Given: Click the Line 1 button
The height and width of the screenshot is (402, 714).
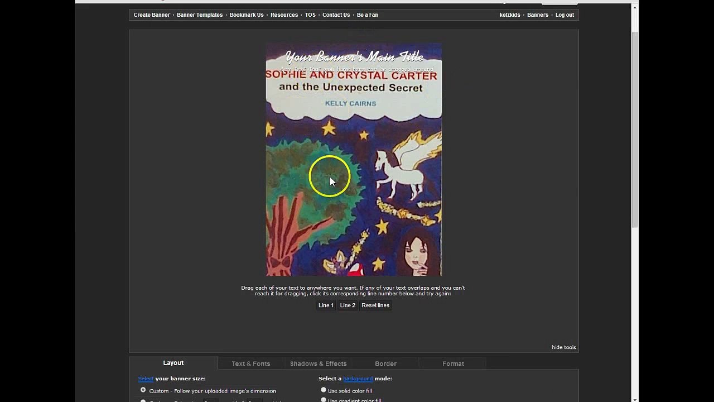Looking at the screenshot, I should click(326, 305).
